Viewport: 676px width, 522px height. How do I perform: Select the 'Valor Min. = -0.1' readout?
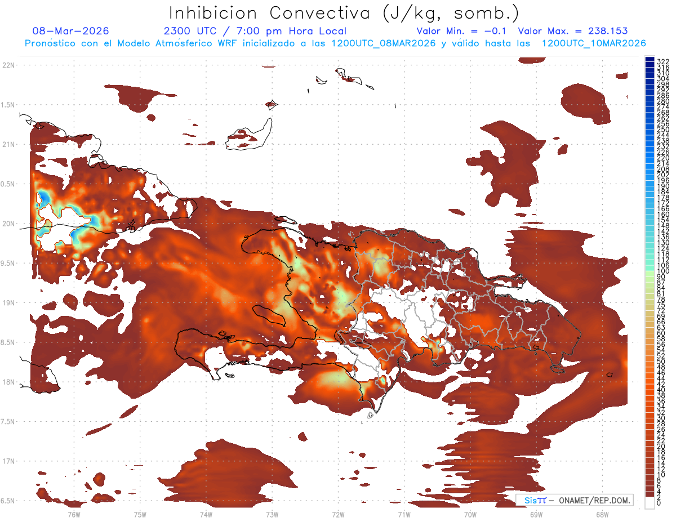(461, 31)
